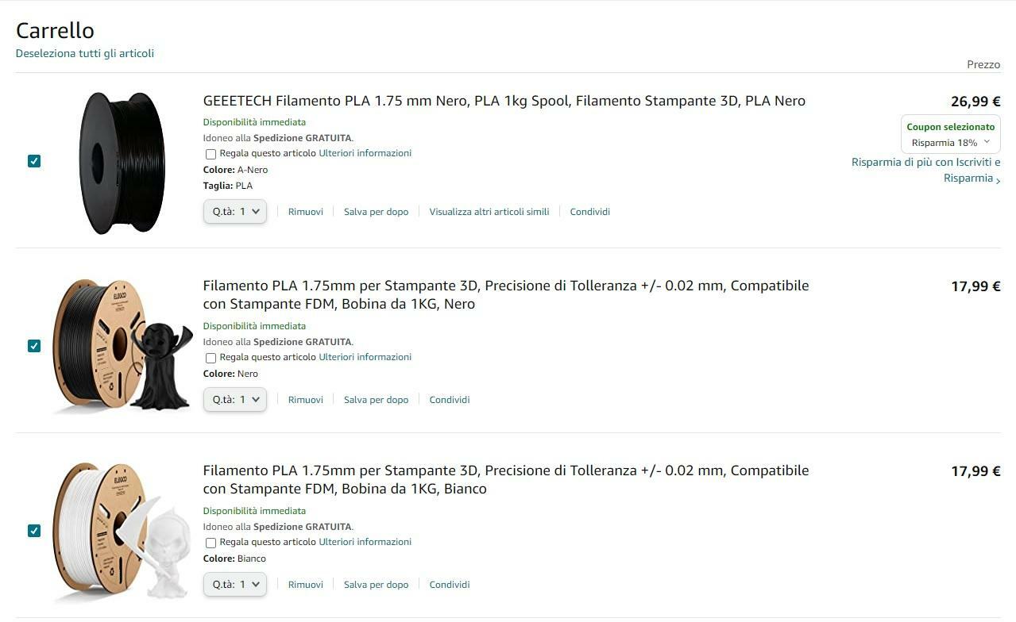Open the black ELEGOO filament product image
The height and width of the screenshot is (622, 1016).
122,346
